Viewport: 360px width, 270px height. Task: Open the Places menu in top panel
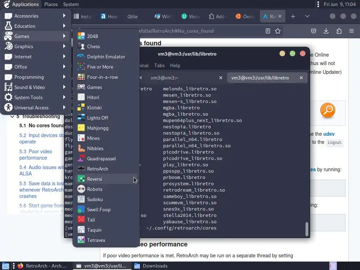[x=51, y=4]
